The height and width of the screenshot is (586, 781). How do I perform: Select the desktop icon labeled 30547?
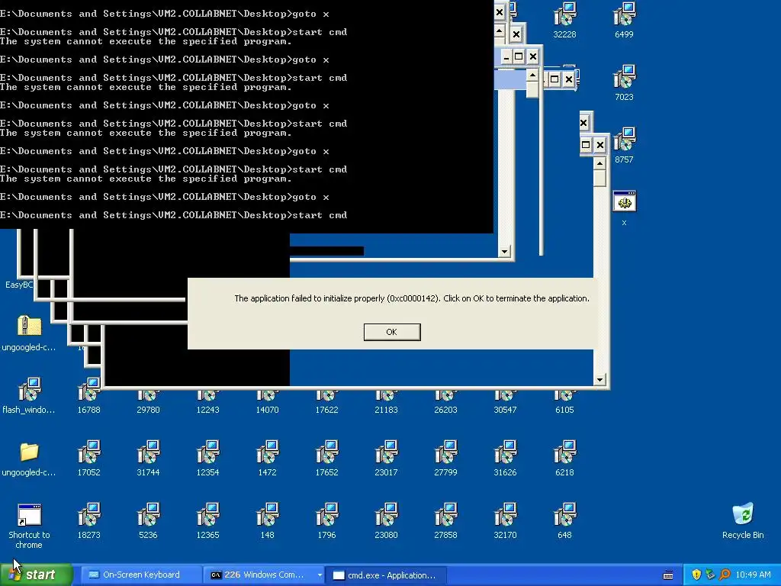(x=505, y=401)
